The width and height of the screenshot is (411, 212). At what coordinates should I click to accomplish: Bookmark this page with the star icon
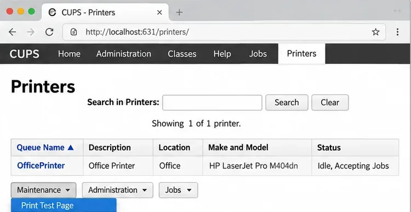point(375,32)
